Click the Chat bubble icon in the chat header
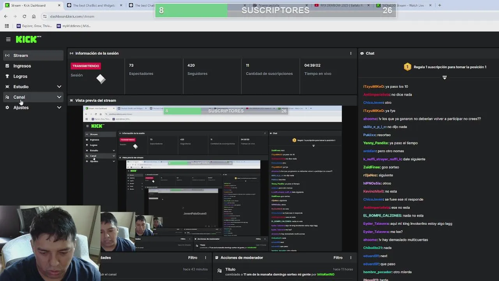Image resolution: width=499 pixels, height=281 pixels. 362,53
